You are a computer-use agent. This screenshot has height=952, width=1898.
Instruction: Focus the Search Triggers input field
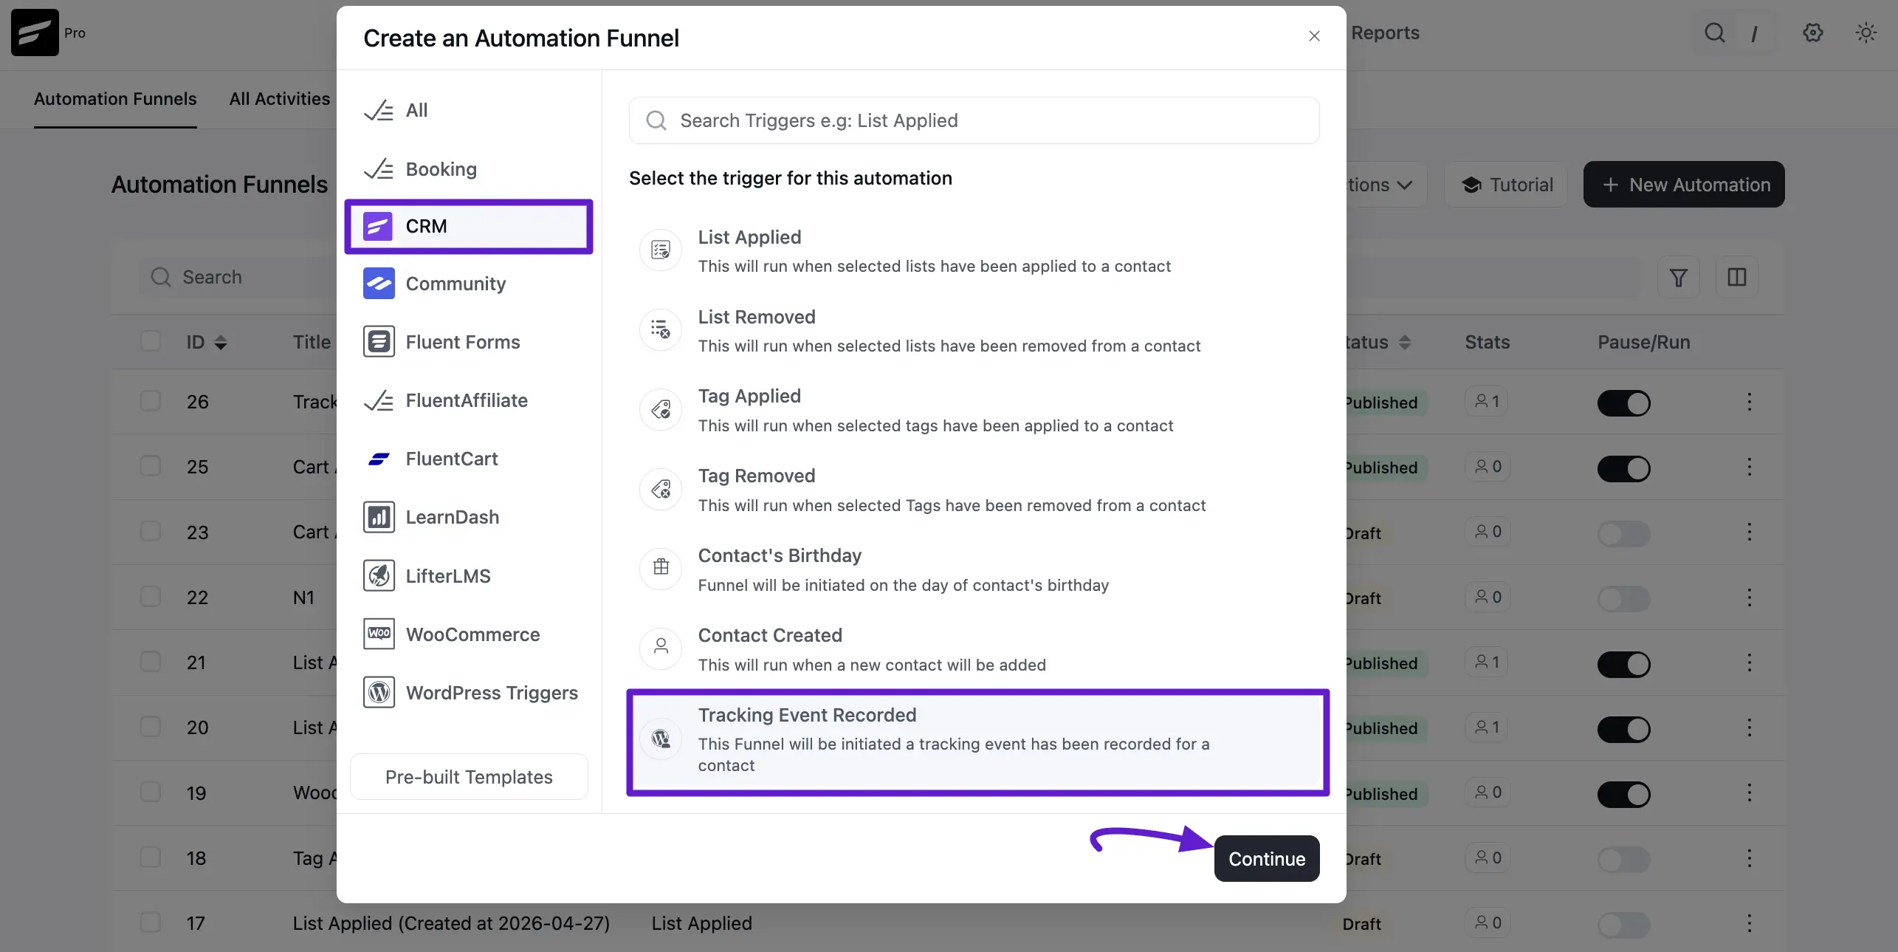pyautogui.click(x=974, y=120)
